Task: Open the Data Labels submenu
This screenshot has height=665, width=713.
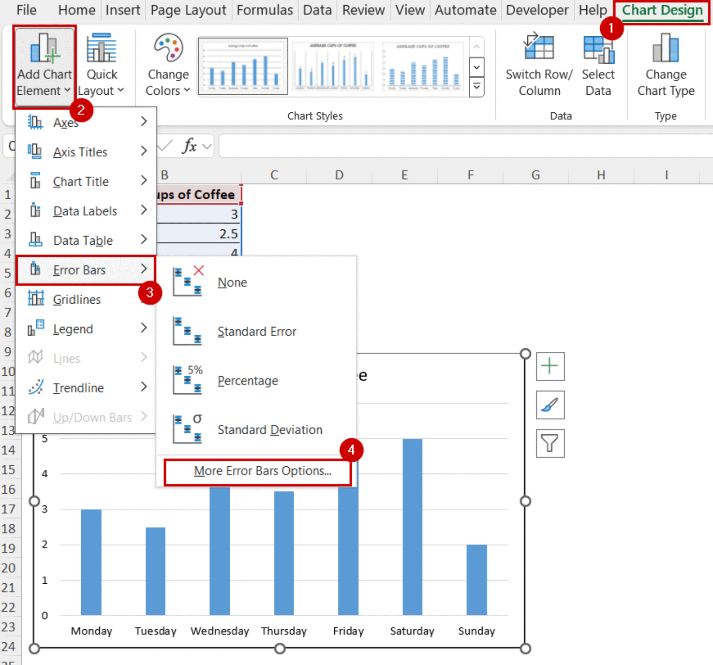Action: 85,211
